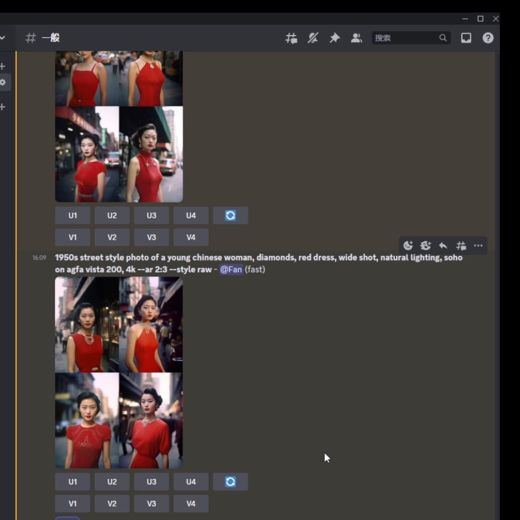Viewport: 520px width, 520px height.
Task: Add super reaction from message hover toolbar
Action: pyautogui.click(x=425, y=246)
